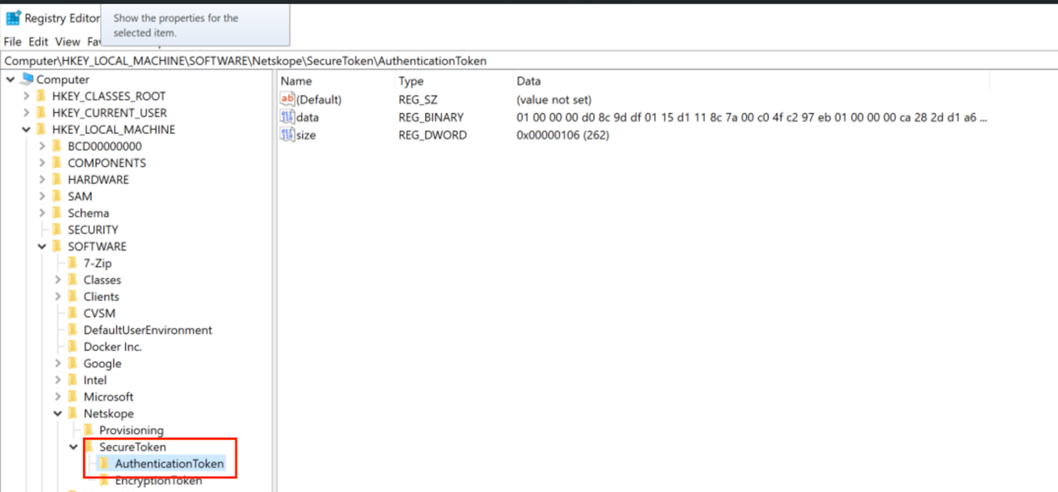This screenshot has height=492, width=1058.
Task: Expand the HARDWARE key
Action: 42,180
